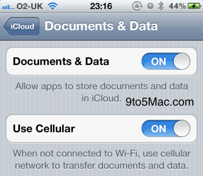Go back to iCloud settings
This screenshot has width=203, height=176.
(22, 26)
